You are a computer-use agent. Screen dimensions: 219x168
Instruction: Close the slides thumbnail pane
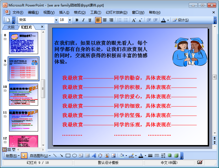(x=42, y=27)
